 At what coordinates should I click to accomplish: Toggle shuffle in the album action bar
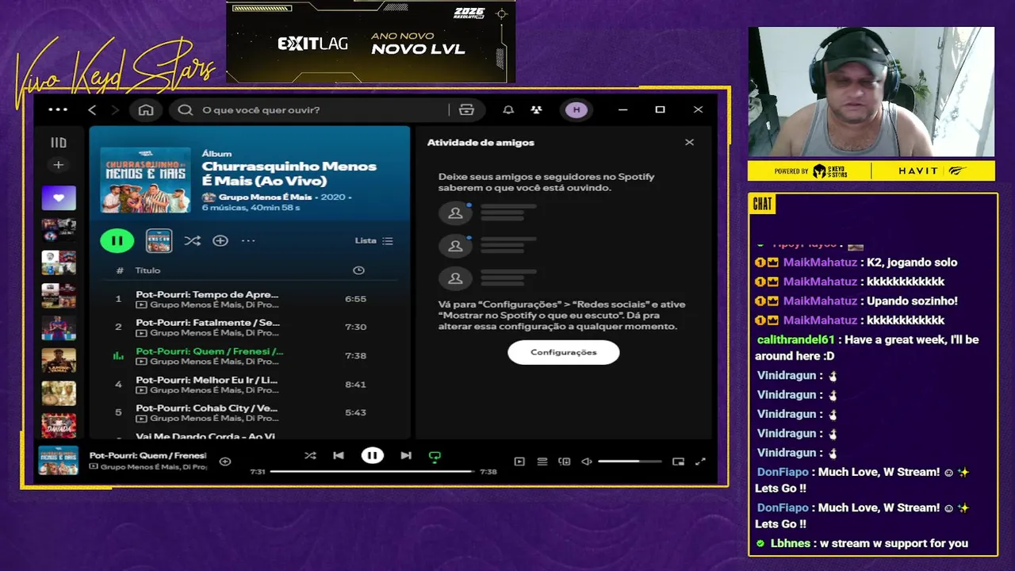[x=192, y=240]
